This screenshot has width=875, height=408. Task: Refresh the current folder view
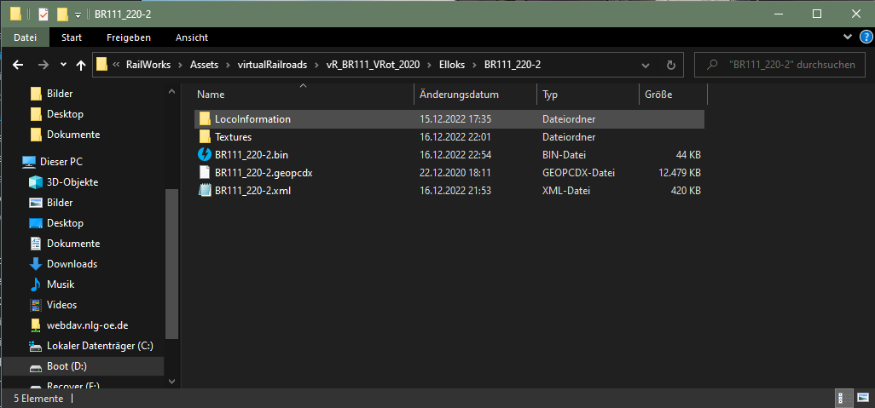tap(671, 65)
